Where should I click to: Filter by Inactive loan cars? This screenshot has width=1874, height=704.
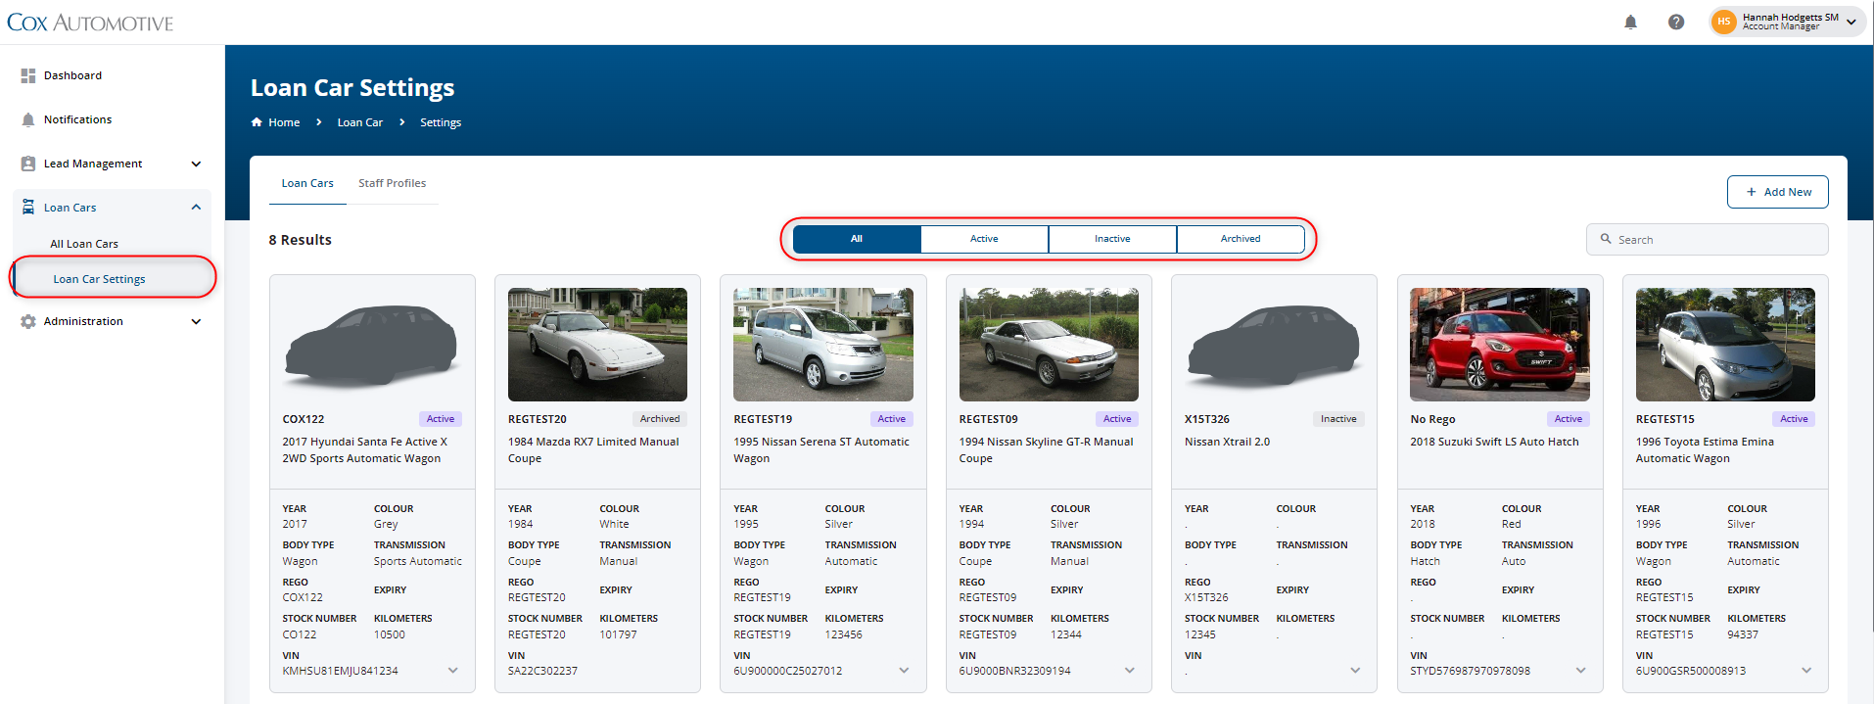1112,239
